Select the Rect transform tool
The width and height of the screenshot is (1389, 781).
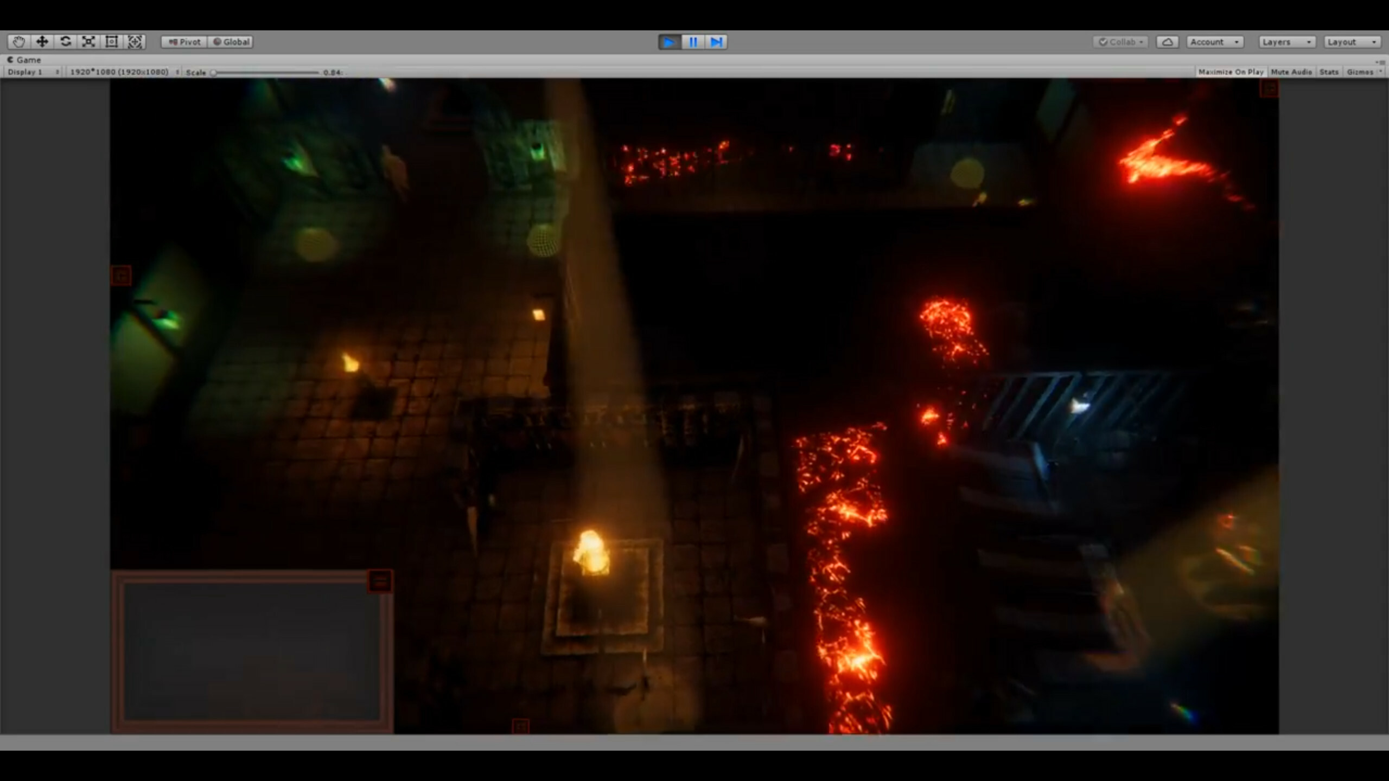[112, 42]
